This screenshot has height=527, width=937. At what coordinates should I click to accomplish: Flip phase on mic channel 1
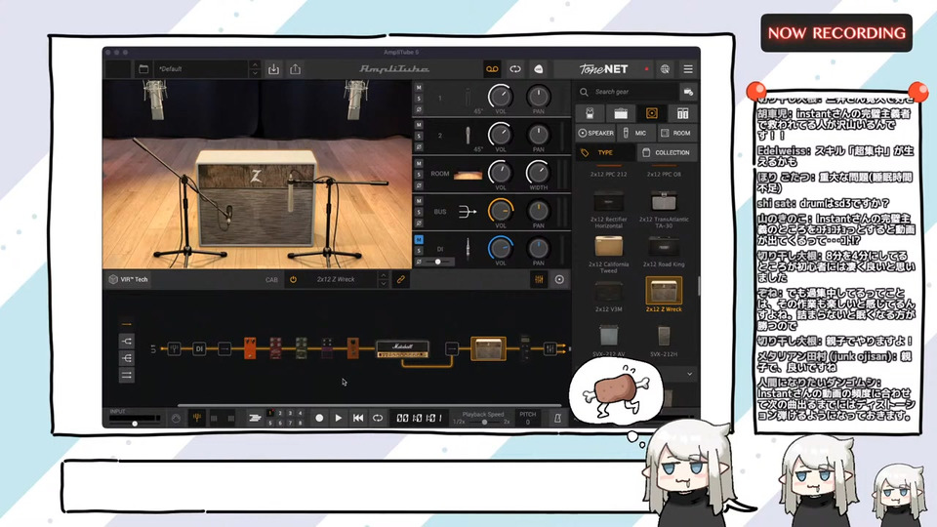click(x=419, y=109)
